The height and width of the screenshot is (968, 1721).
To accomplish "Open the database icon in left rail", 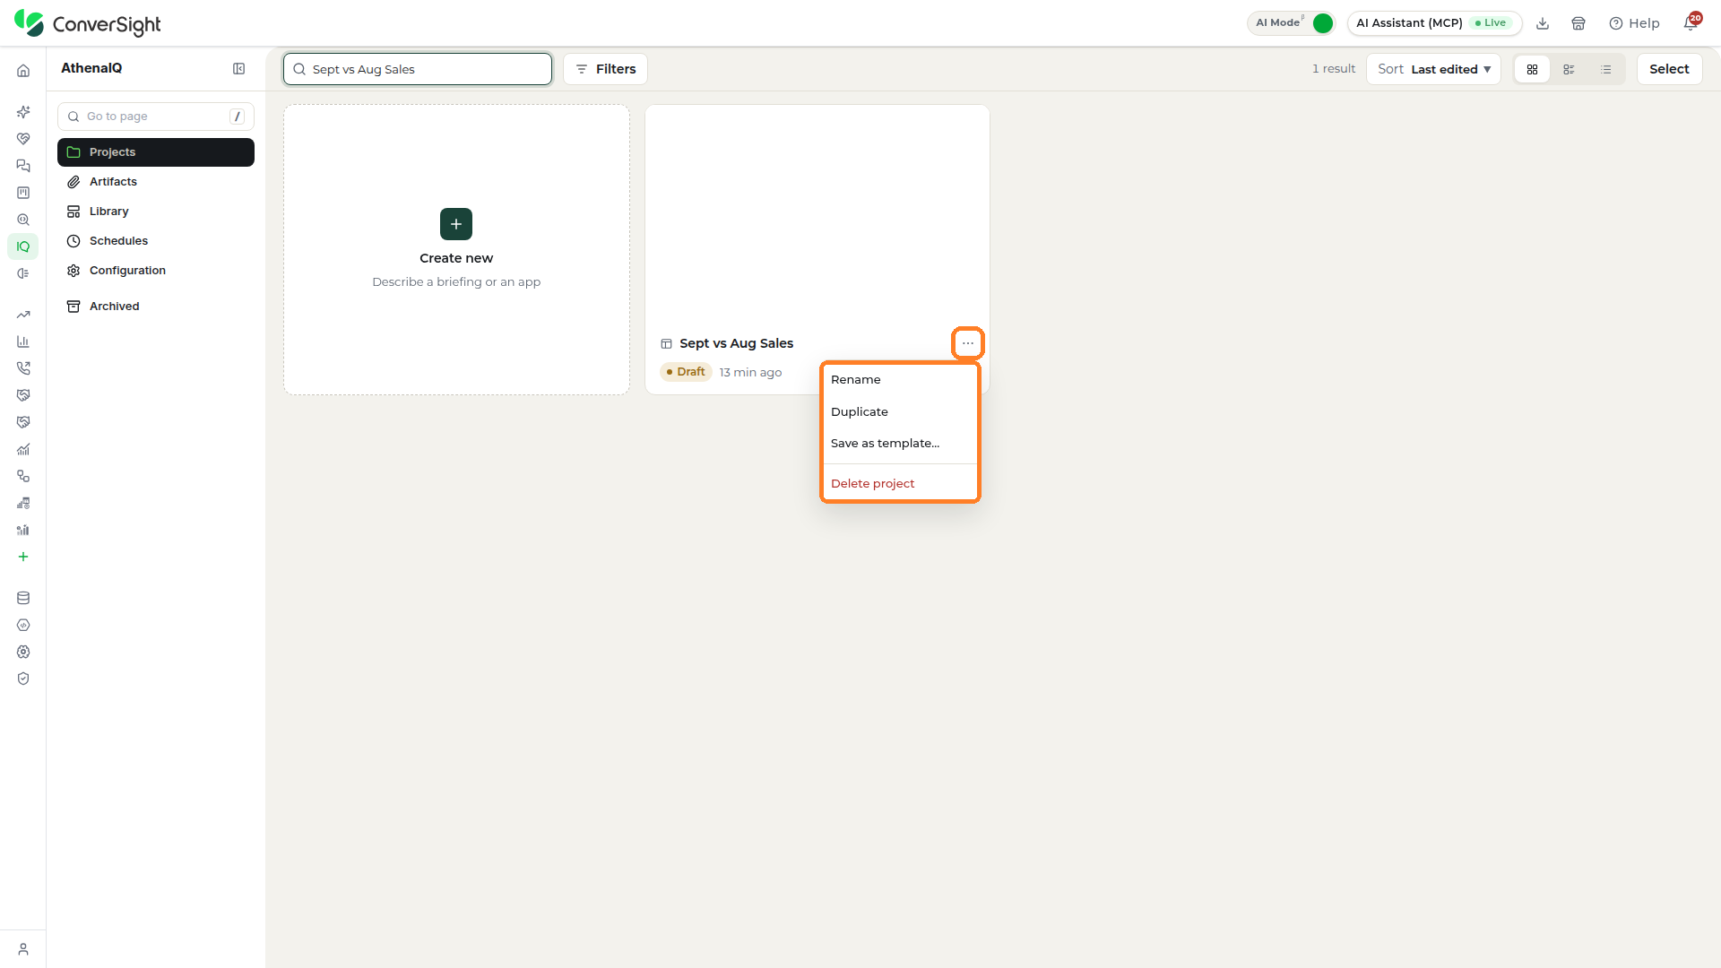I will [x=23, y=598].
